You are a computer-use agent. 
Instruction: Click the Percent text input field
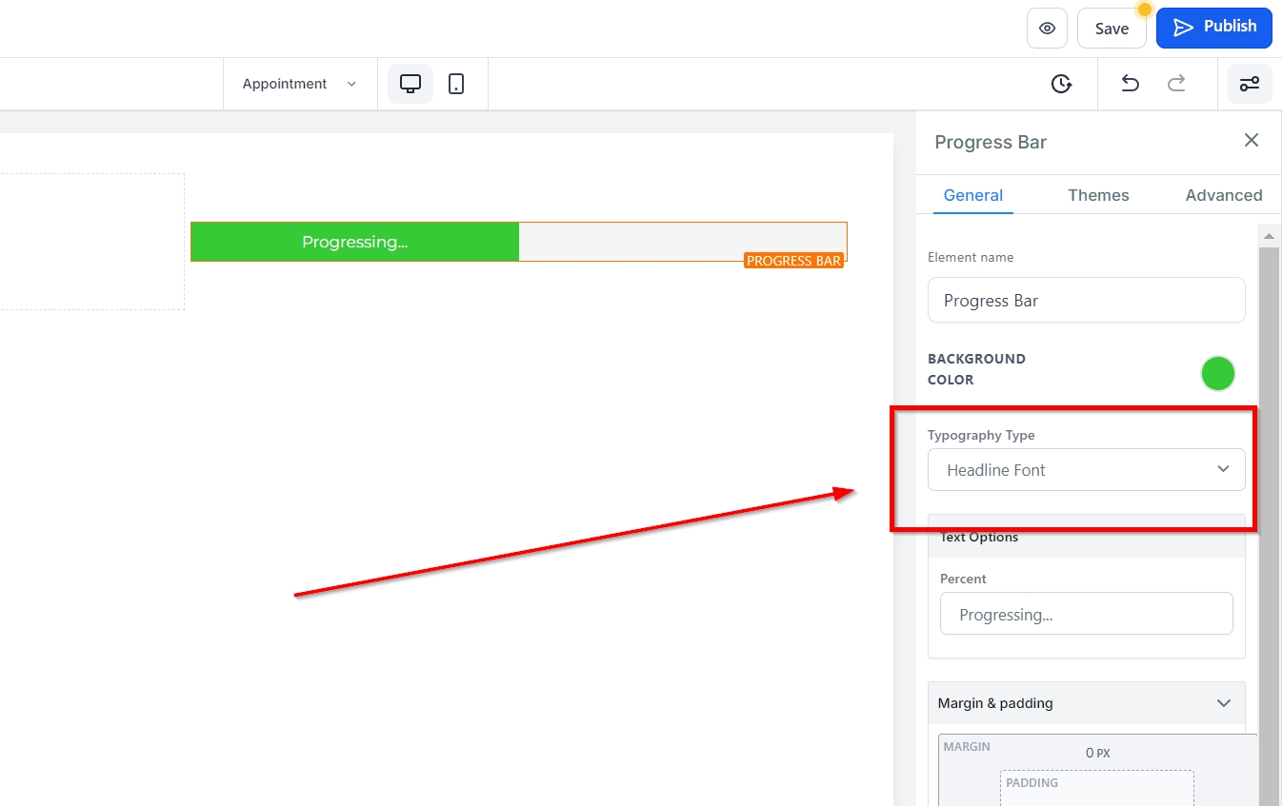click(1086, 615)
